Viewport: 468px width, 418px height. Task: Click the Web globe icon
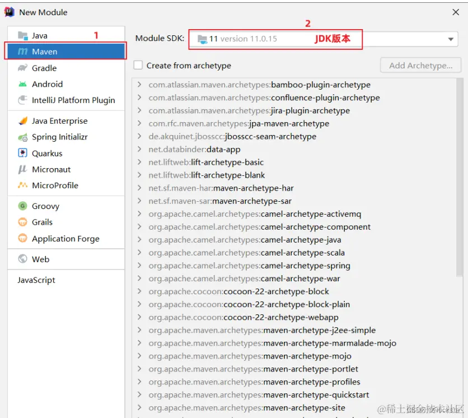point(23,259)
